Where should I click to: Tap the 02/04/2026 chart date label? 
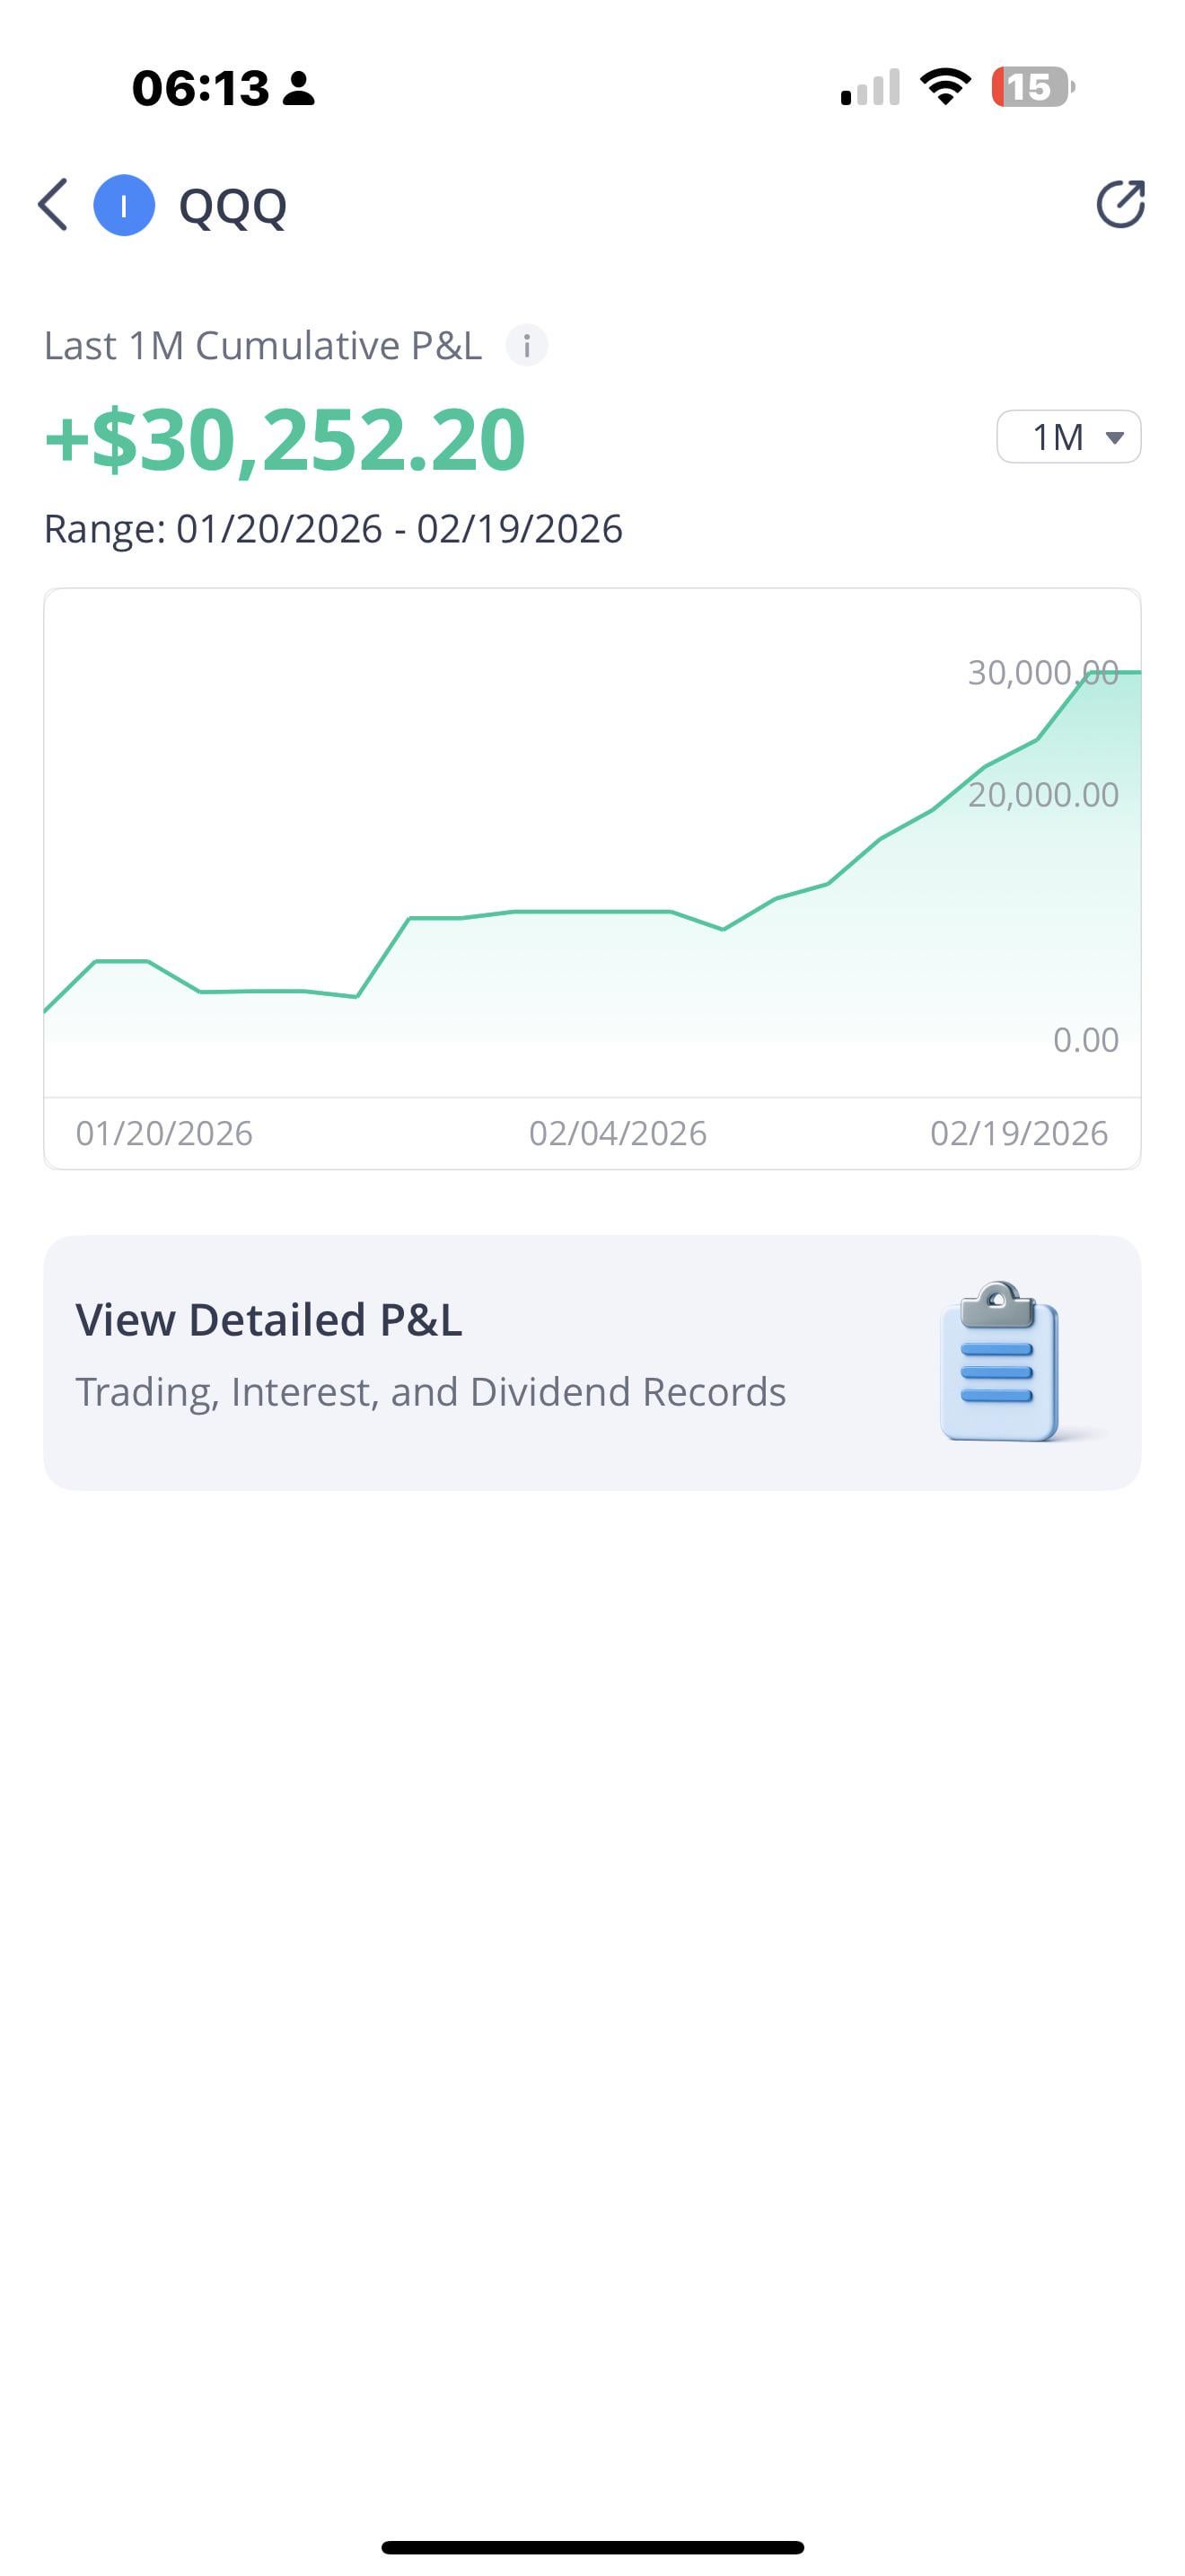pyautogui.click(x=618, y=1133)
